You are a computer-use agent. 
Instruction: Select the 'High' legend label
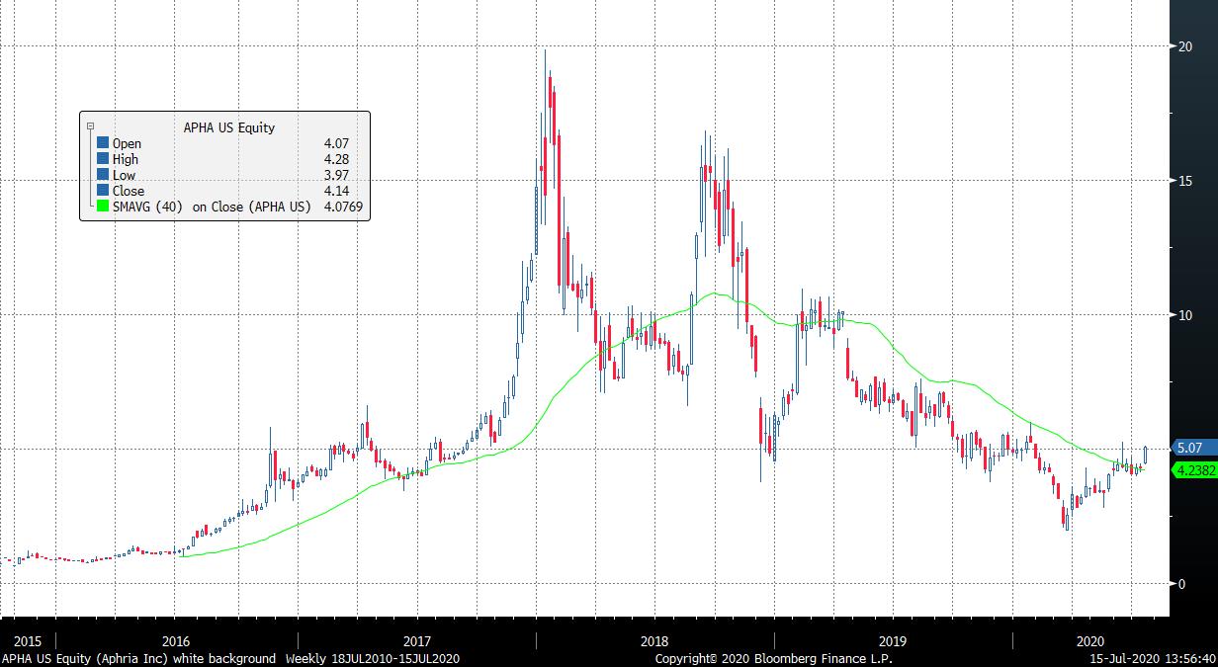coord(126,159)
